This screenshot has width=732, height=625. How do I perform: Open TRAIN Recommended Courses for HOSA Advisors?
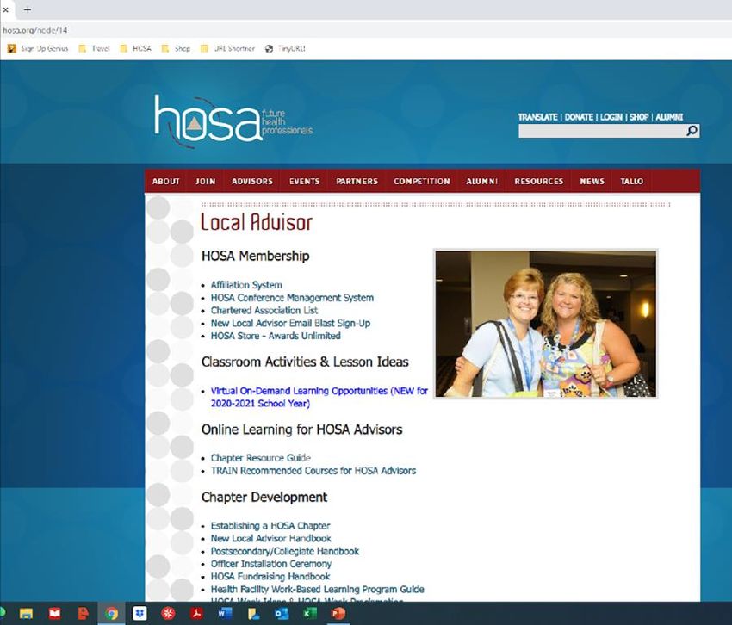tap(313, 471)
